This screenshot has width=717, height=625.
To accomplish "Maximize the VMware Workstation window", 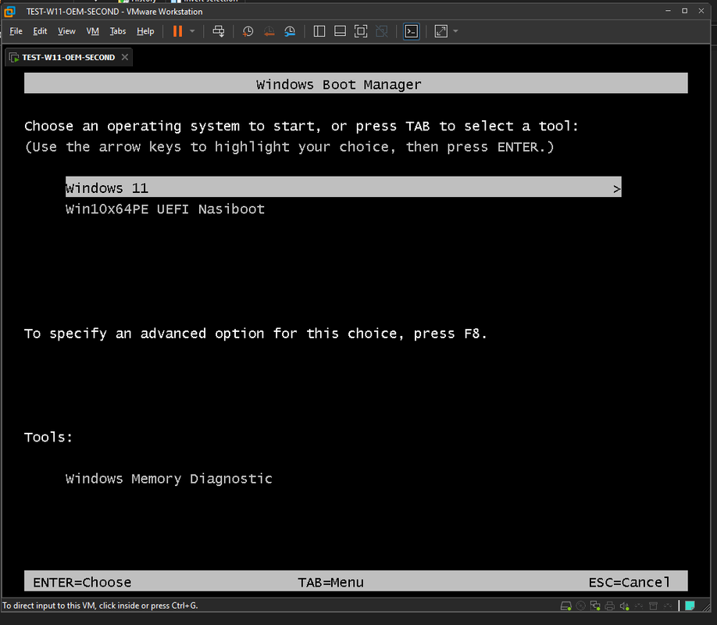I will coord(684,10).
